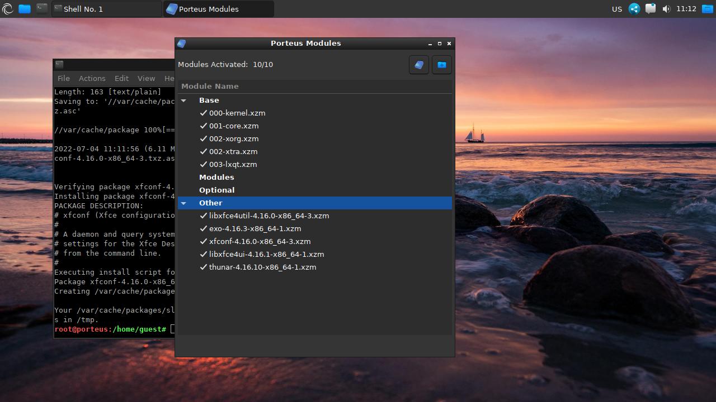Select libxfce4ui-4.16.1-x86_64-1.xzm row
The height and width of the screenshot is (402, 716).
coord(315,254)
